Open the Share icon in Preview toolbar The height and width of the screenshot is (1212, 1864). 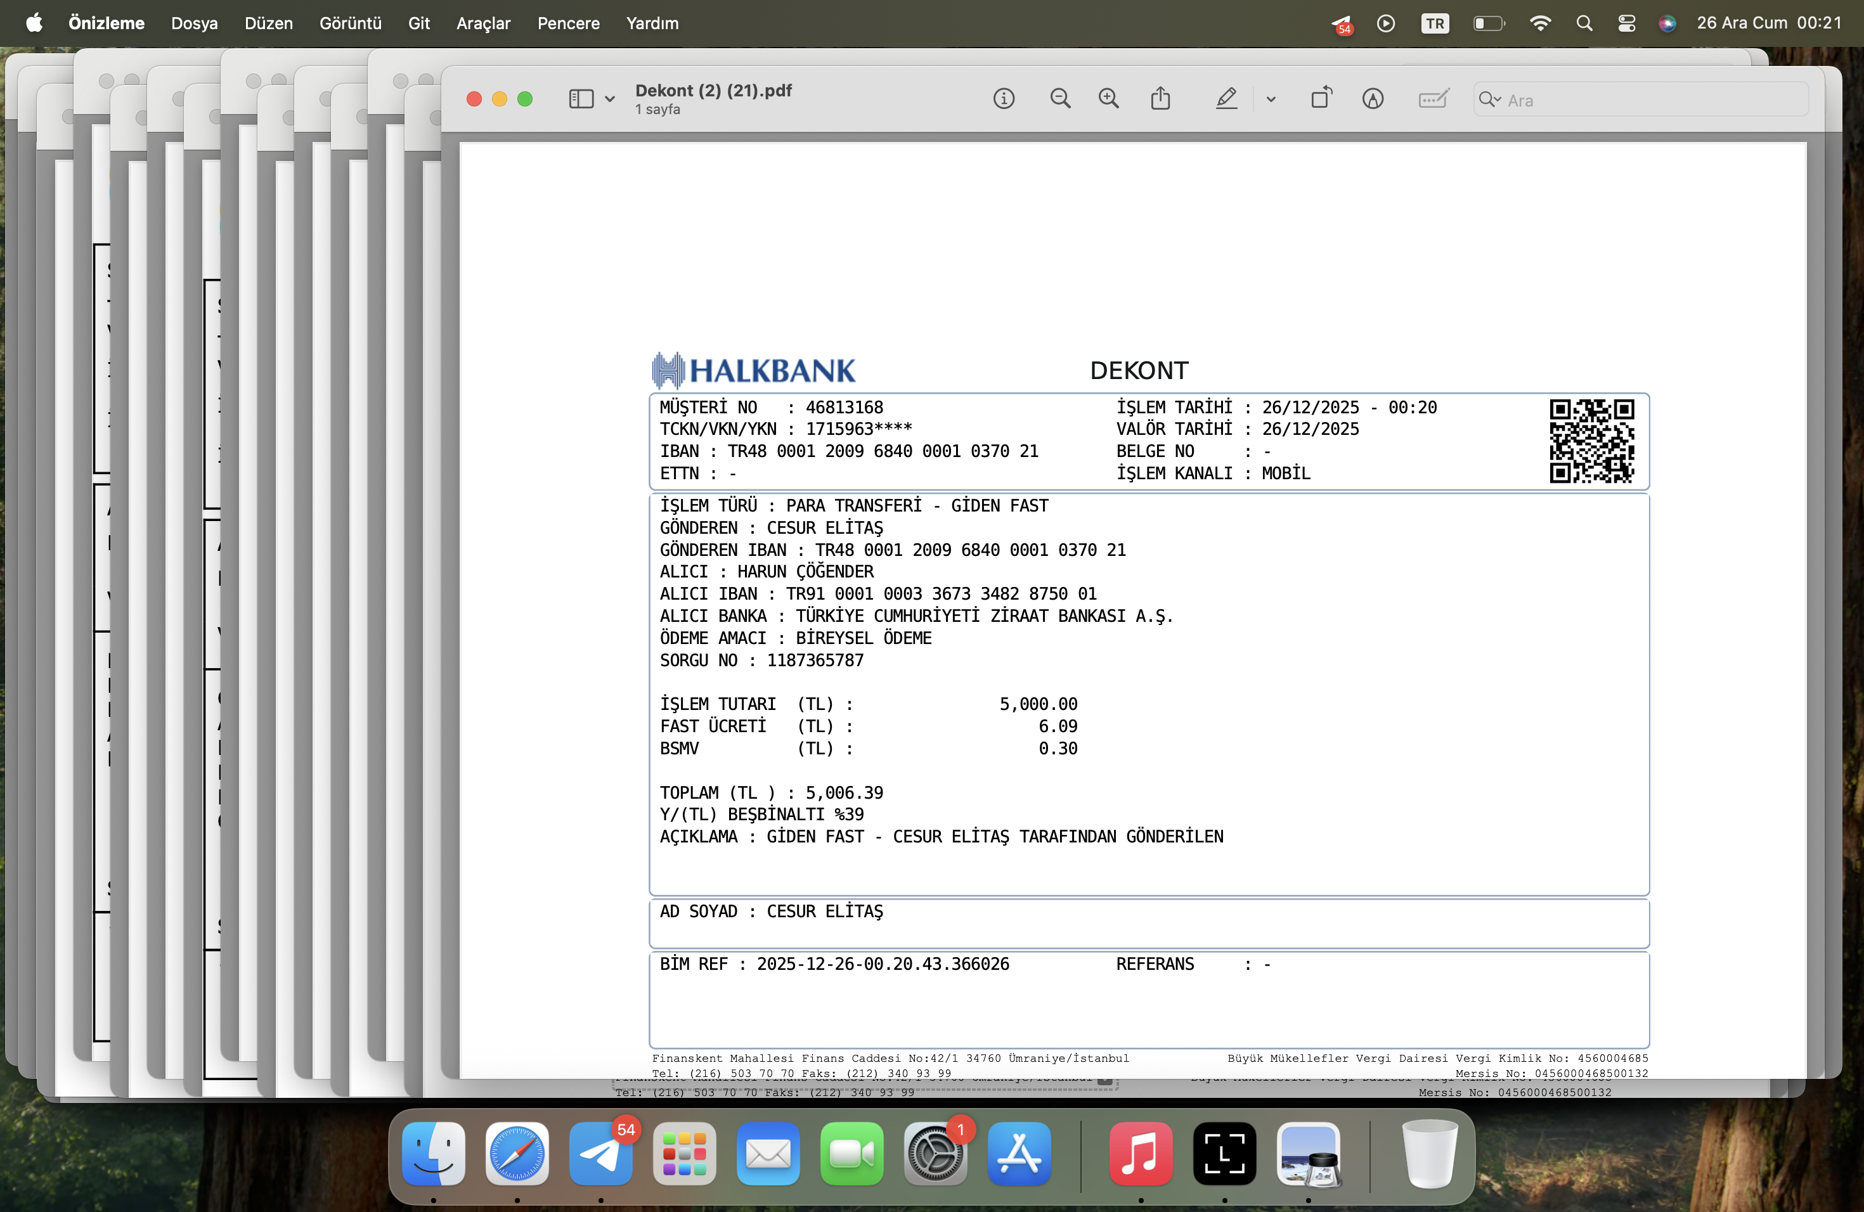(x=1161, y=98)
